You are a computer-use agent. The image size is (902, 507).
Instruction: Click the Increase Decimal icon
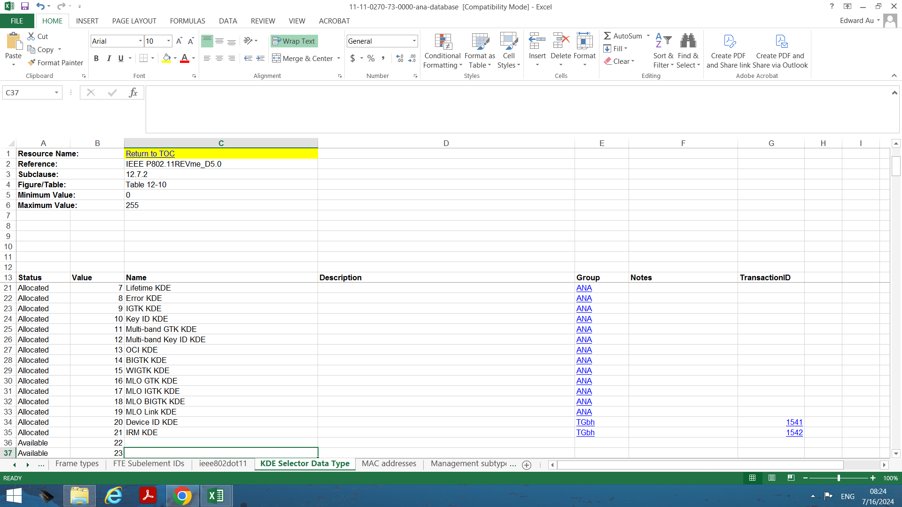[x=400, y=58]
